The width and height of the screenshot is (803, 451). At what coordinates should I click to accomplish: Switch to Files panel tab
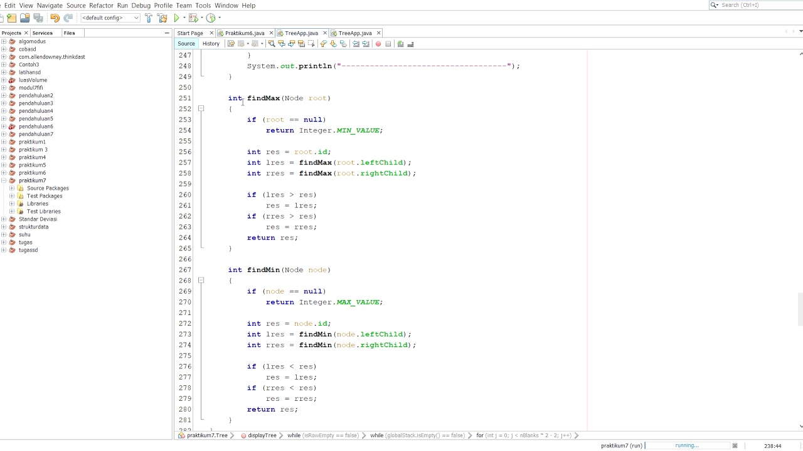pos(69,33)
